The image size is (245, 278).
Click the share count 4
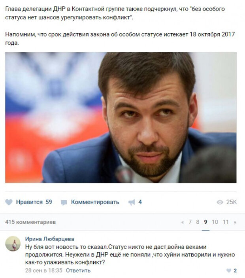click(x=140, y=202)
